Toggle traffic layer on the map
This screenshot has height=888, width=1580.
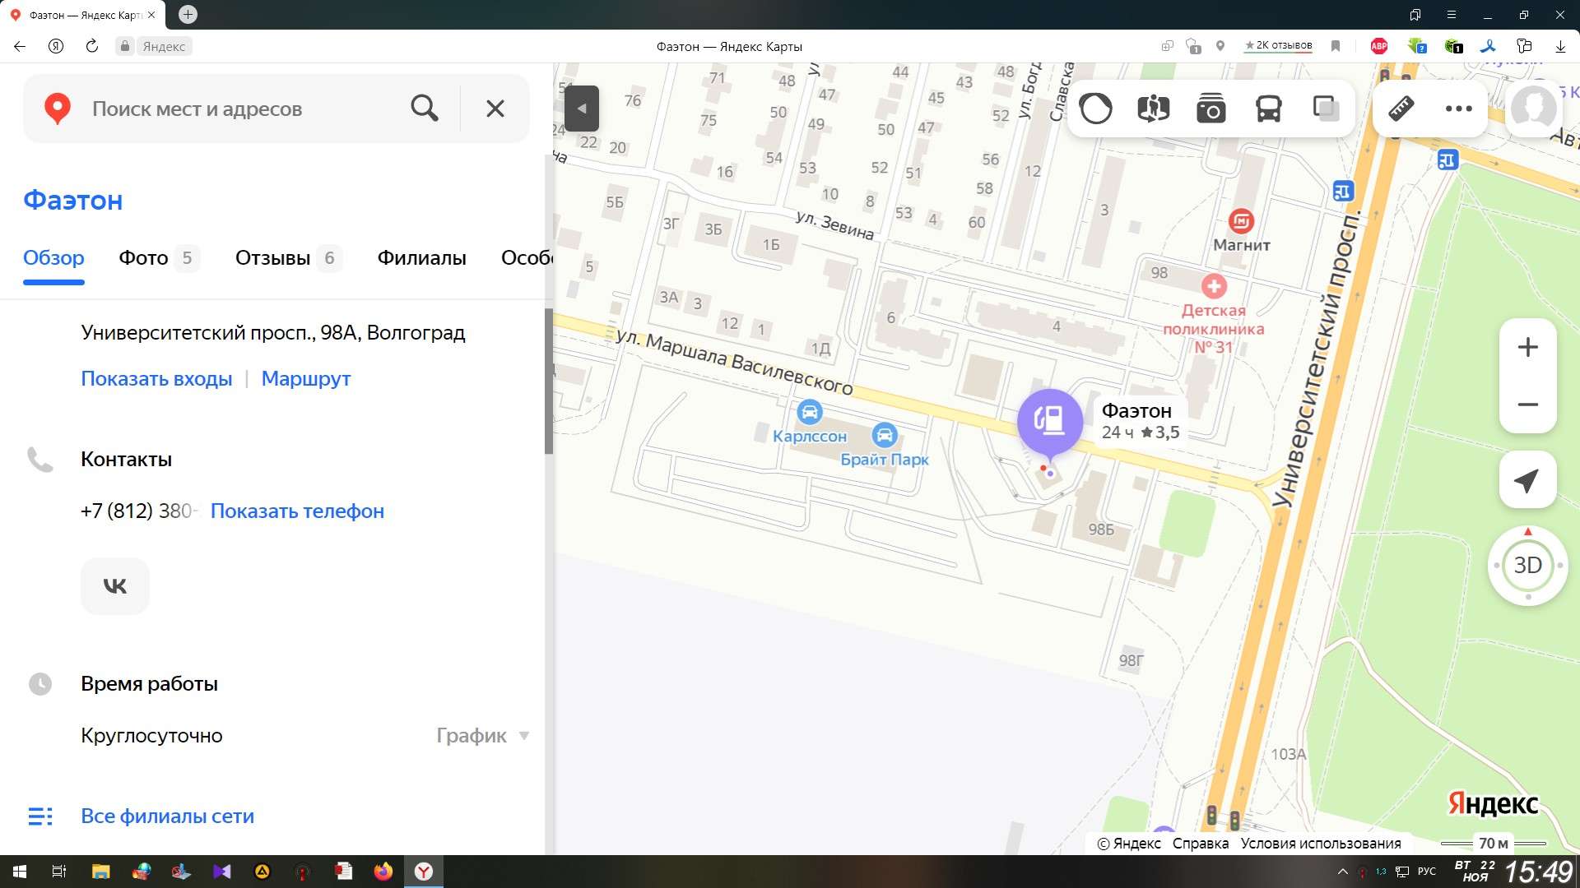1095,109
